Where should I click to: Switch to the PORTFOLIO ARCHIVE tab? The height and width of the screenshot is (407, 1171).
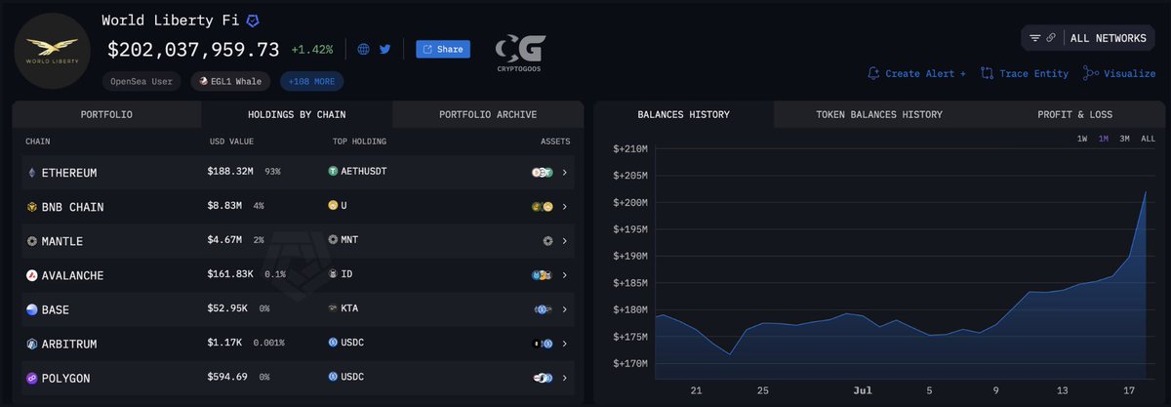pos(488,114)
